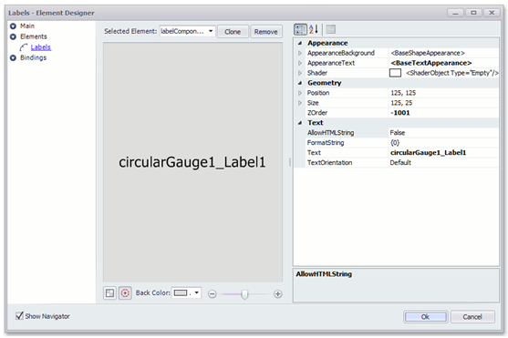
Task: Select the Size value 125, 25
Action: pyautogui.click(x=401, y=103)
